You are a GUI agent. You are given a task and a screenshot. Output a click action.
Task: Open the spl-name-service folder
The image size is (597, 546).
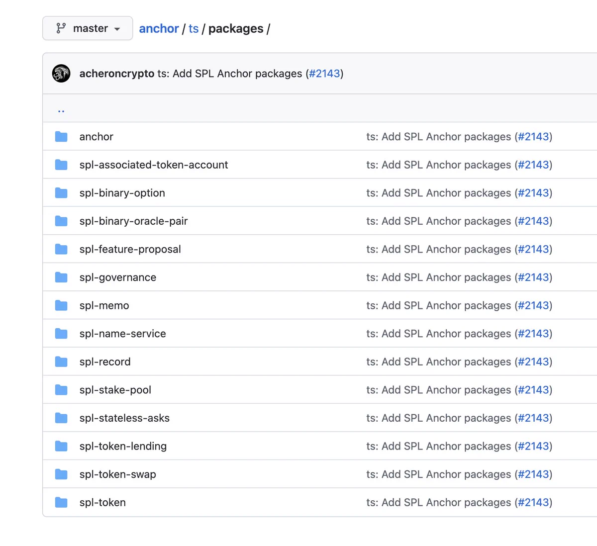[123, 334]
